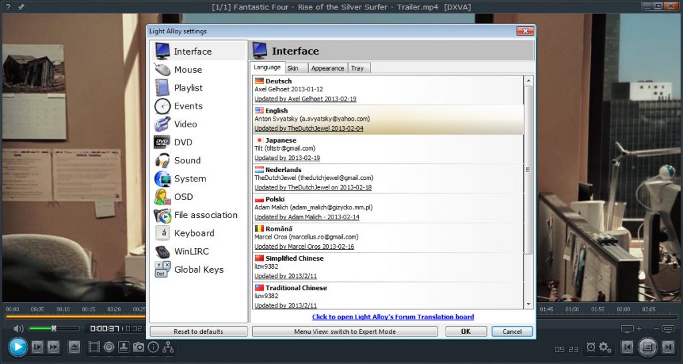Click scroll down arrow in language list
The image size is (683, 364).
(x=528, y=305)
